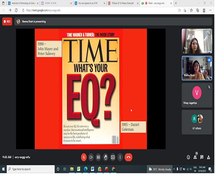Open Task View on taskbar

click(65, 169)
